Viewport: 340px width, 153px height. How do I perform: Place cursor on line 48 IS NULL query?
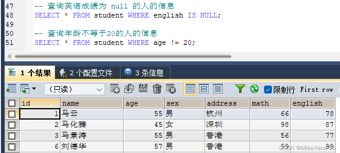128,15
